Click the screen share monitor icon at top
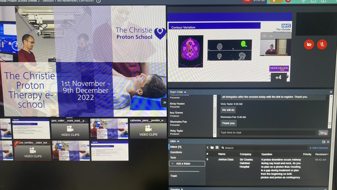Screen dimensions: 337x190 click(303, 1)
